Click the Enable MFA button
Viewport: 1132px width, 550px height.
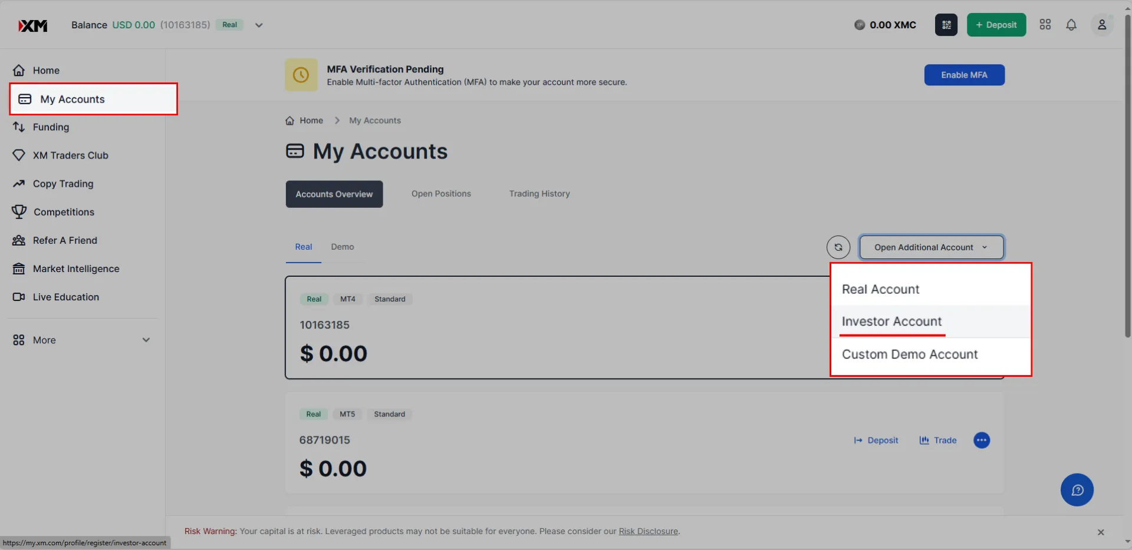click(964, 75)
